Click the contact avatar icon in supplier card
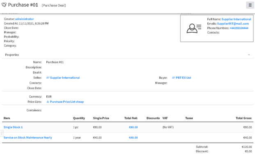 coord(194,28)
